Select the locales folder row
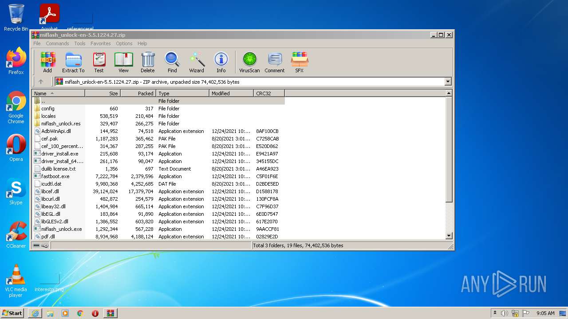 (158, 116)
